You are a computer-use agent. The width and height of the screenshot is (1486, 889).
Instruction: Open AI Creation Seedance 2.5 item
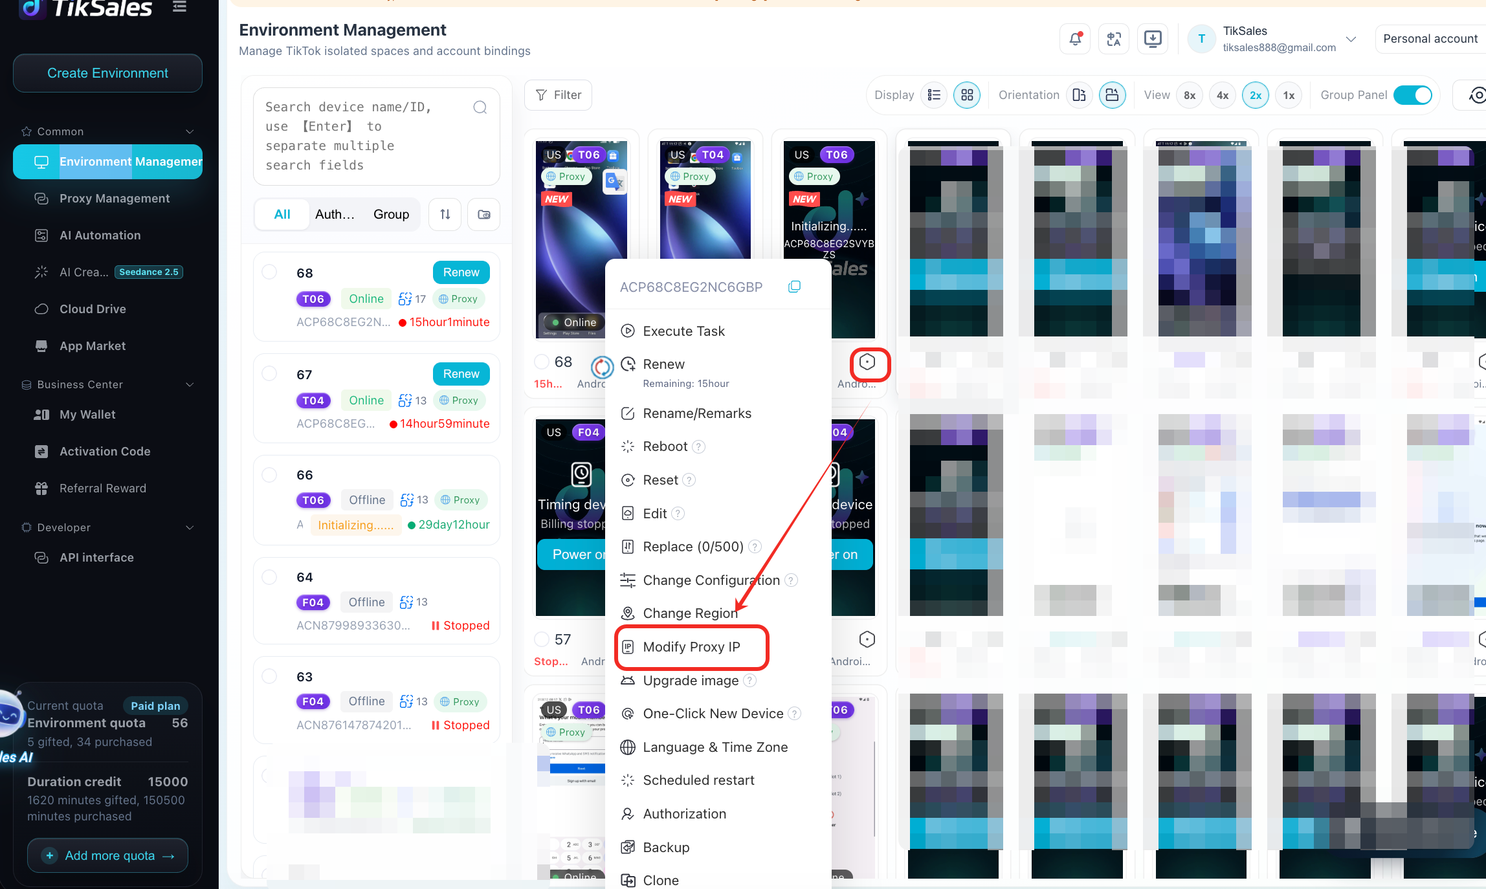tap(107, 272)
